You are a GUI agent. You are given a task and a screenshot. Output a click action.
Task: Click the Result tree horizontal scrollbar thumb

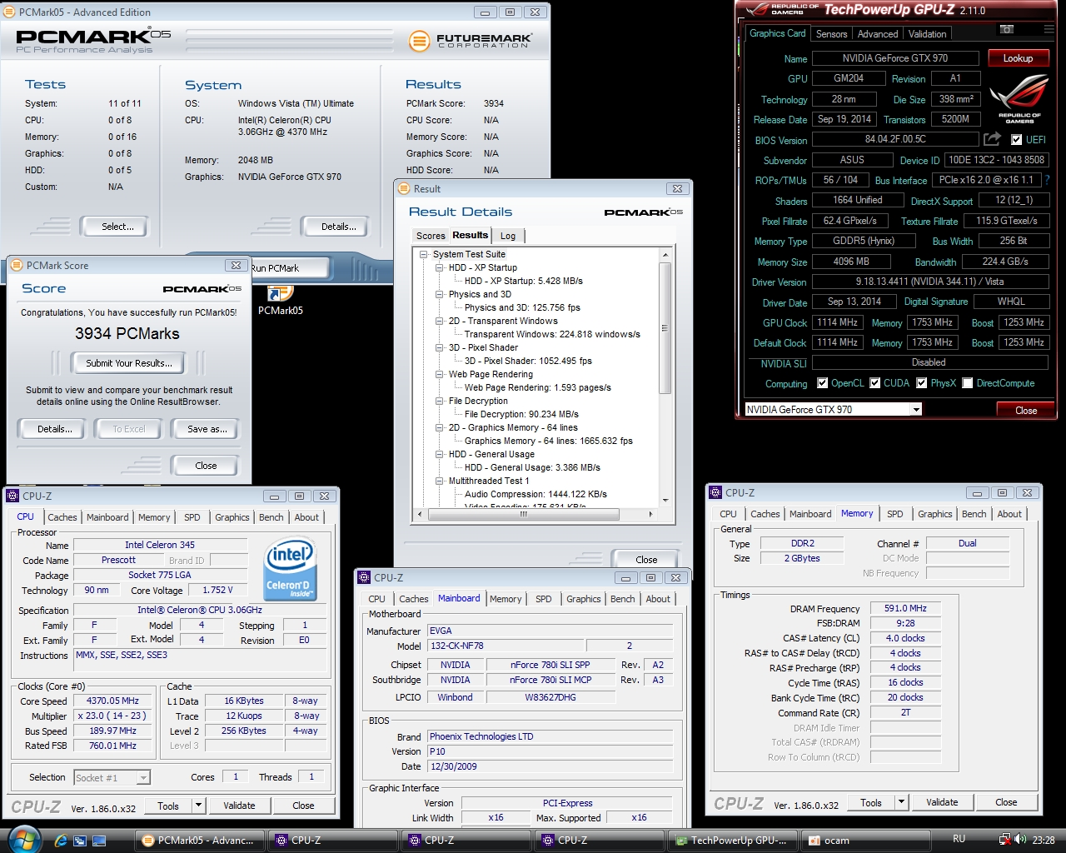pyautogui.click(x=524, y=514)
